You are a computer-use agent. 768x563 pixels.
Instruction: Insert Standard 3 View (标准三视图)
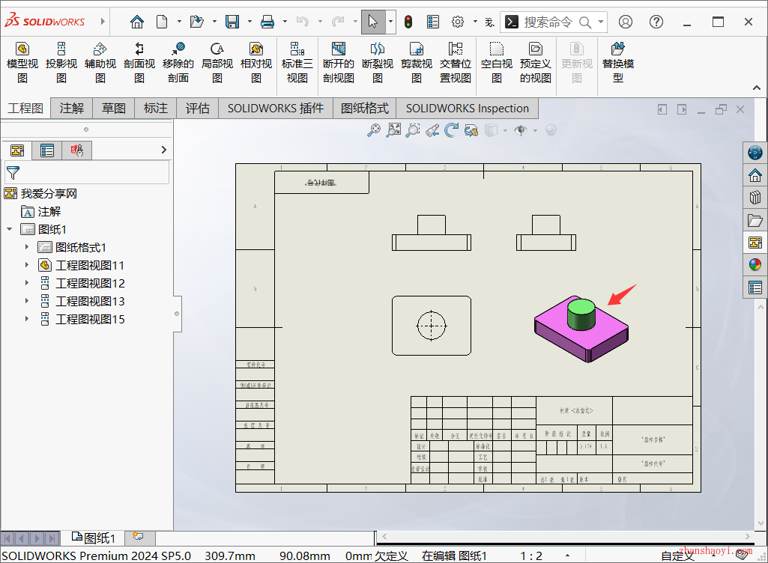click(x=297, y=63)
